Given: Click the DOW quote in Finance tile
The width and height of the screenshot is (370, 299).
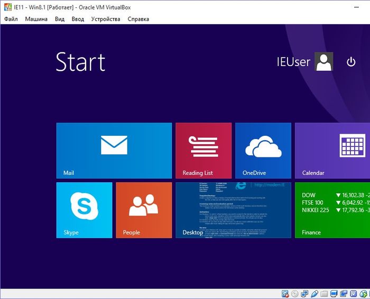Looking at the screenshot, I should [x=336, y=195].
